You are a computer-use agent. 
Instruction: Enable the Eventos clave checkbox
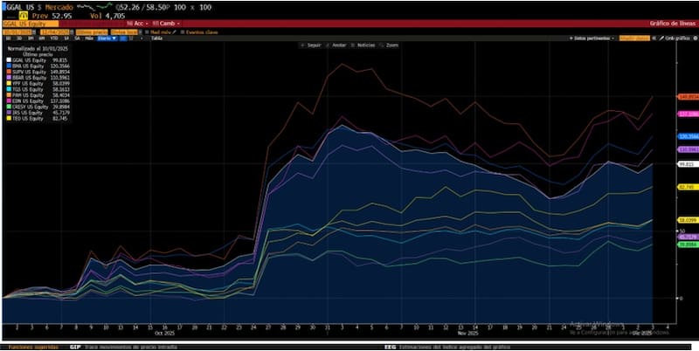pos(183,31)
